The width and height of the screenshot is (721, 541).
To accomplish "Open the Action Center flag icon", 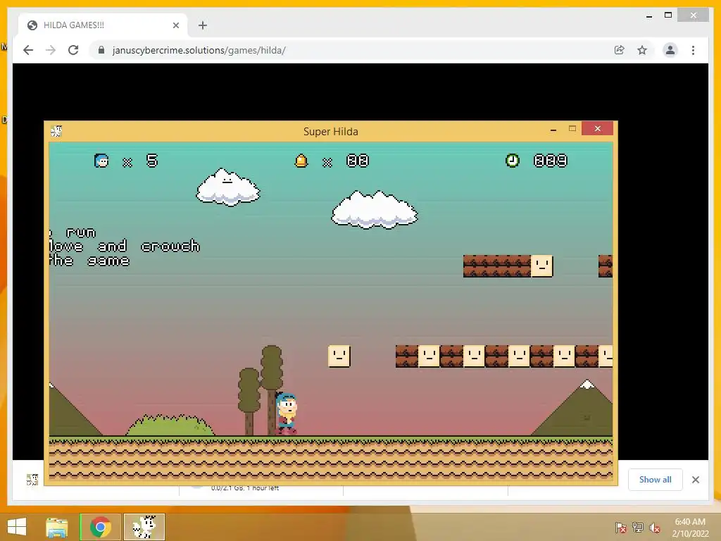I will (620, 527).
